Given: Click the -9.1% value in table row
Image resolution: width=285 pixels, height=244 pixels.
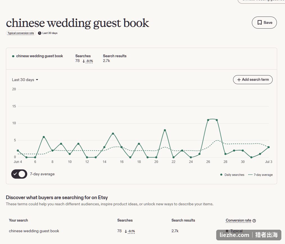Looking at the screenshot, I should 131,231.
